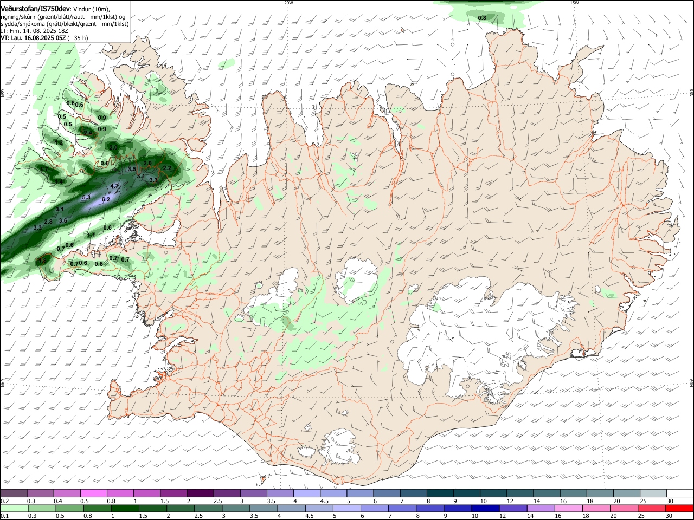Screen dimensions: 694x520
Task: Click the 1.1 precipitation value label
Action: point(92,236)
